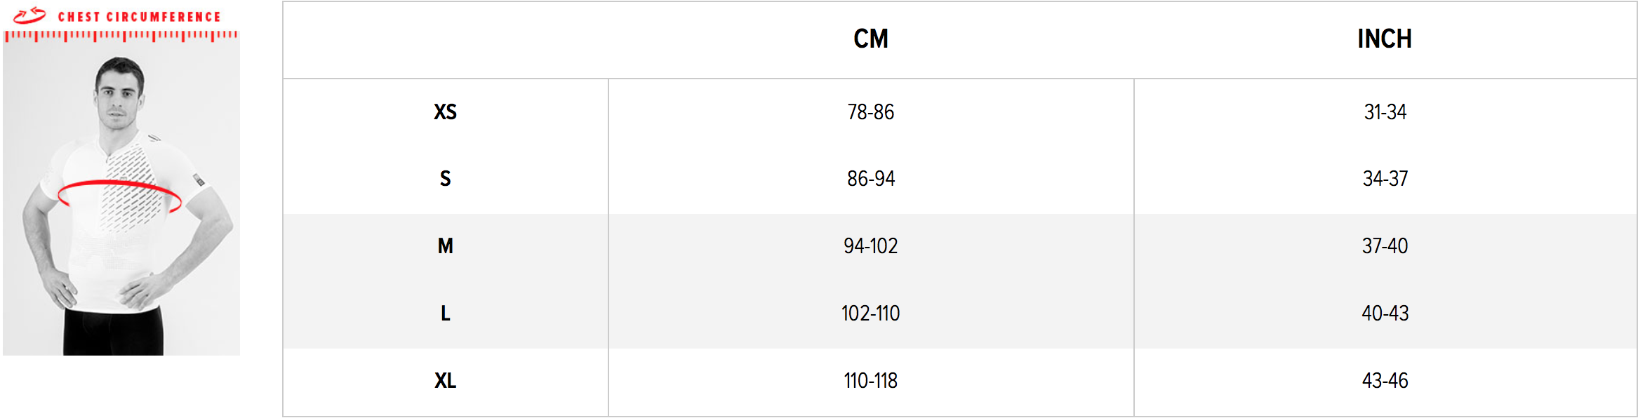The image size is (1638, 418).
Task: Click the 37-40 inch cell
Action: [x=1385, y=245]
